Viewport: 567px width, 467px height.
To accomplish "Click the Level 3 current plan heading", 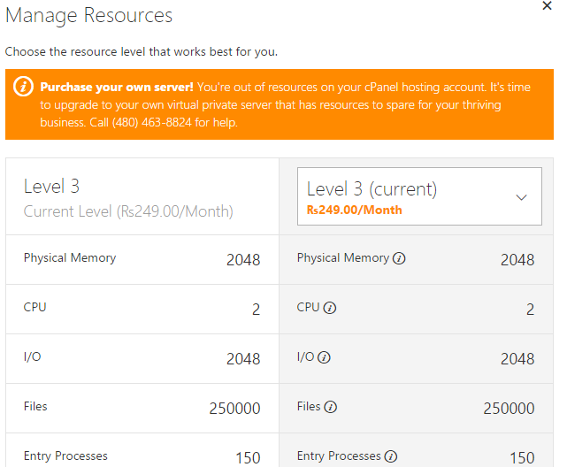I will [51, 187].
